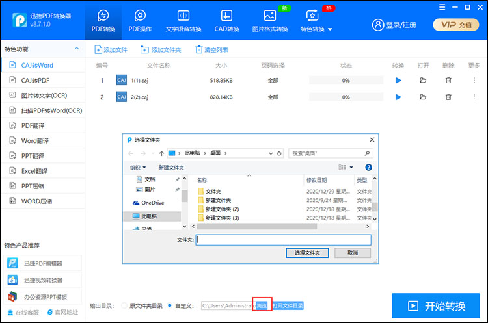Screen dimensions: 488x323
Task: Click the 选择文件夹 confirm button
Action: click(x=307, y=253)
